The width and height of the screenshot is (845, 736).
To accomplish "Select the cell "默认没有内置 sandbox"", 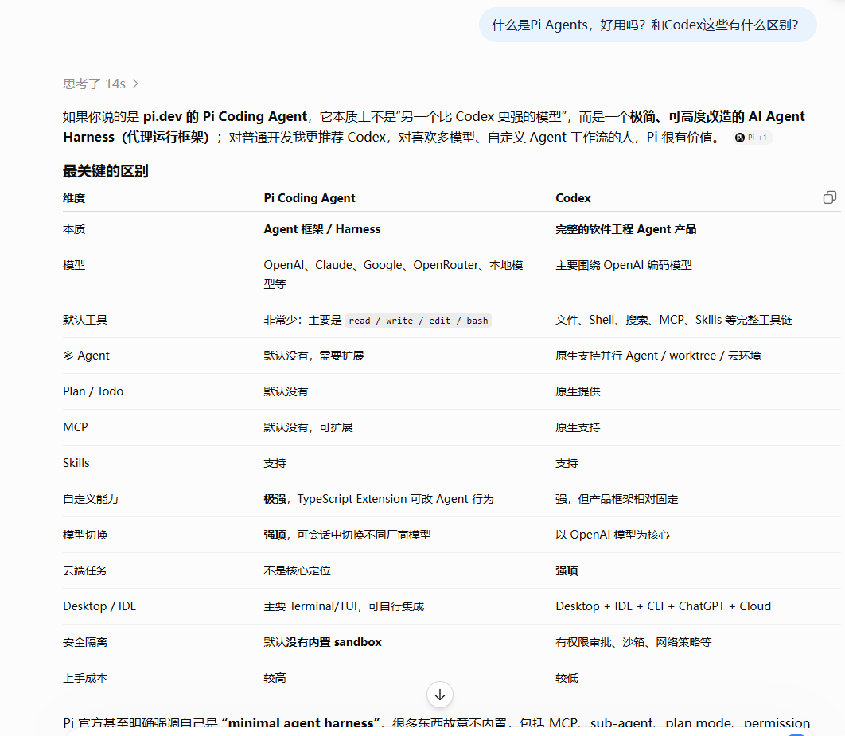I will pos(322,642).
